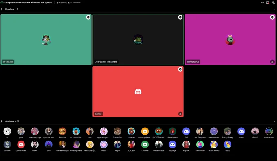The height and width of the screenshot is (161, 277).
Task: Open YB Umar's green Discord avatar
Action: click(x=145, y=144)
